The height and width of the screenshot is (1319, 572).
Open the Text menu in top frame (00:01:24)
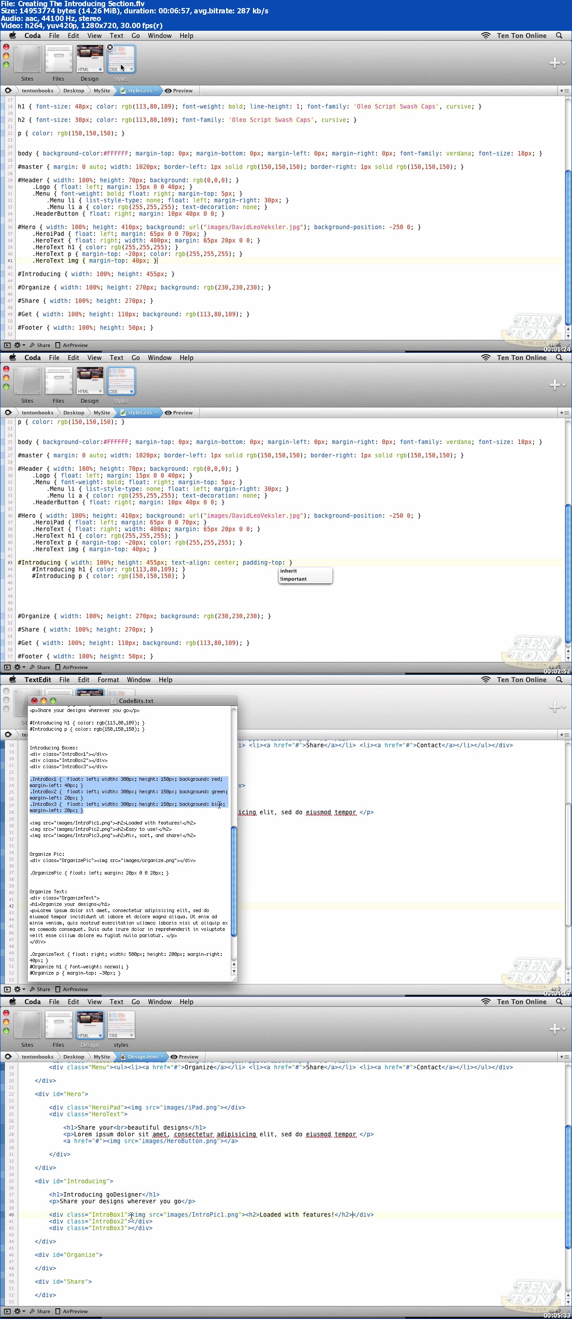pos(116,36)
